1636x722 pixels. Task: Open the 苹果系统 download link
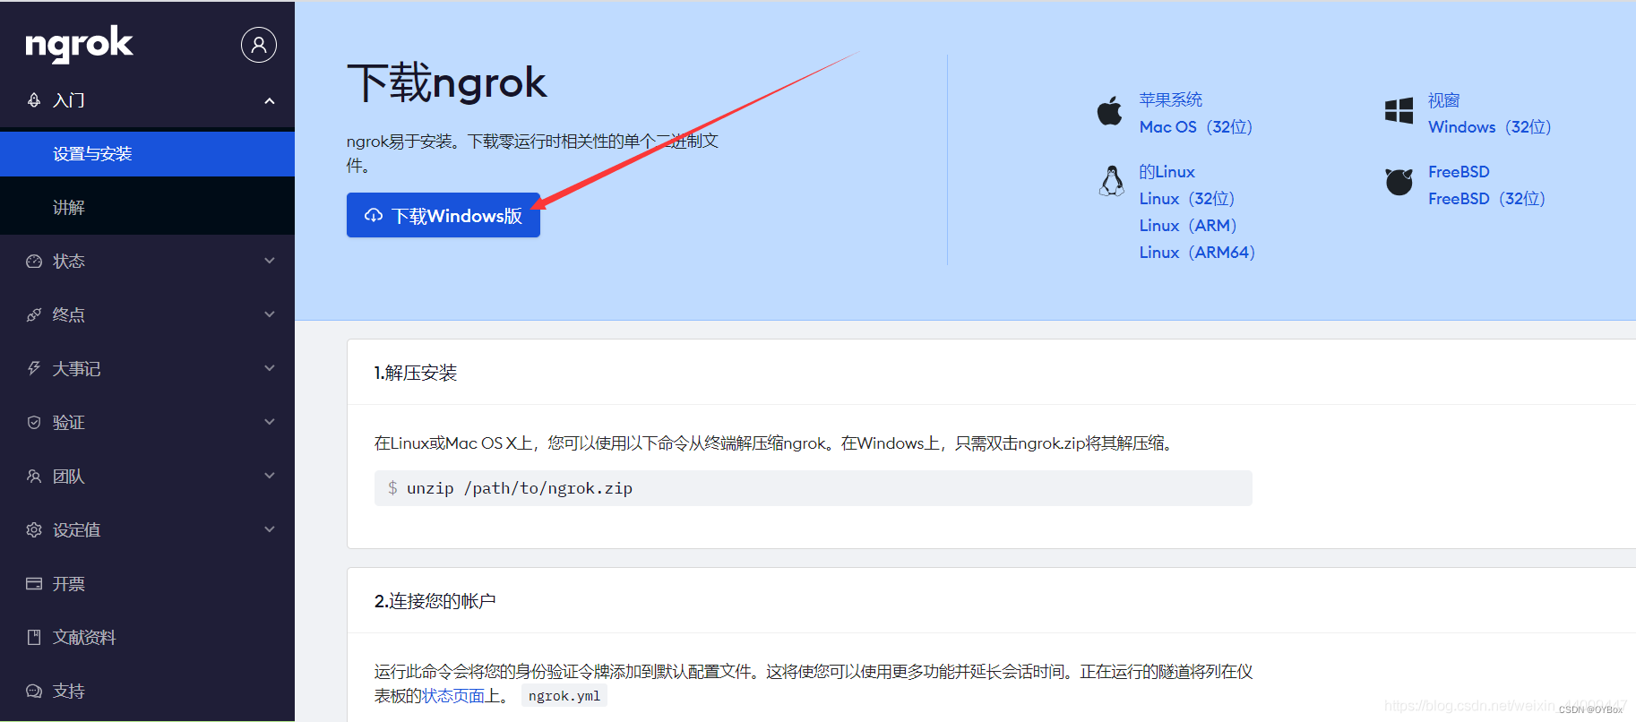(1170, 100)
